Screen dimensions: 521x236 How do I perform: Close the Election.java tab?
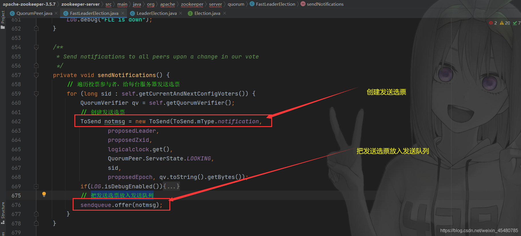pyautogui.click(x=225, y=13)
